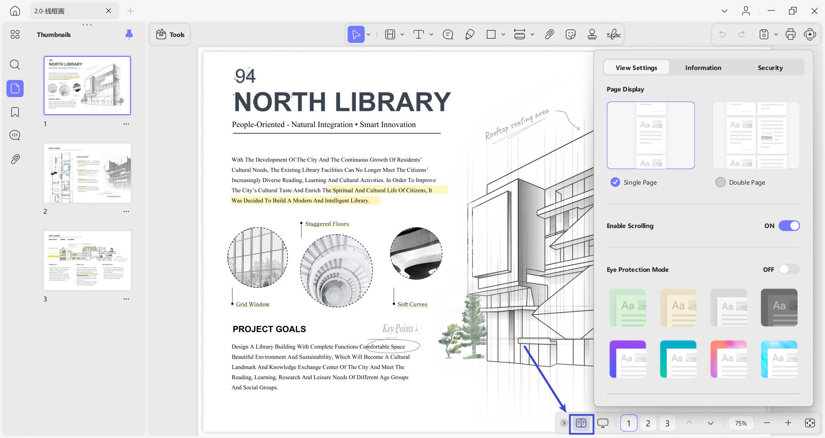Turn off Enable Scrolling switch

pyautogui.click(x=789, y=226)
